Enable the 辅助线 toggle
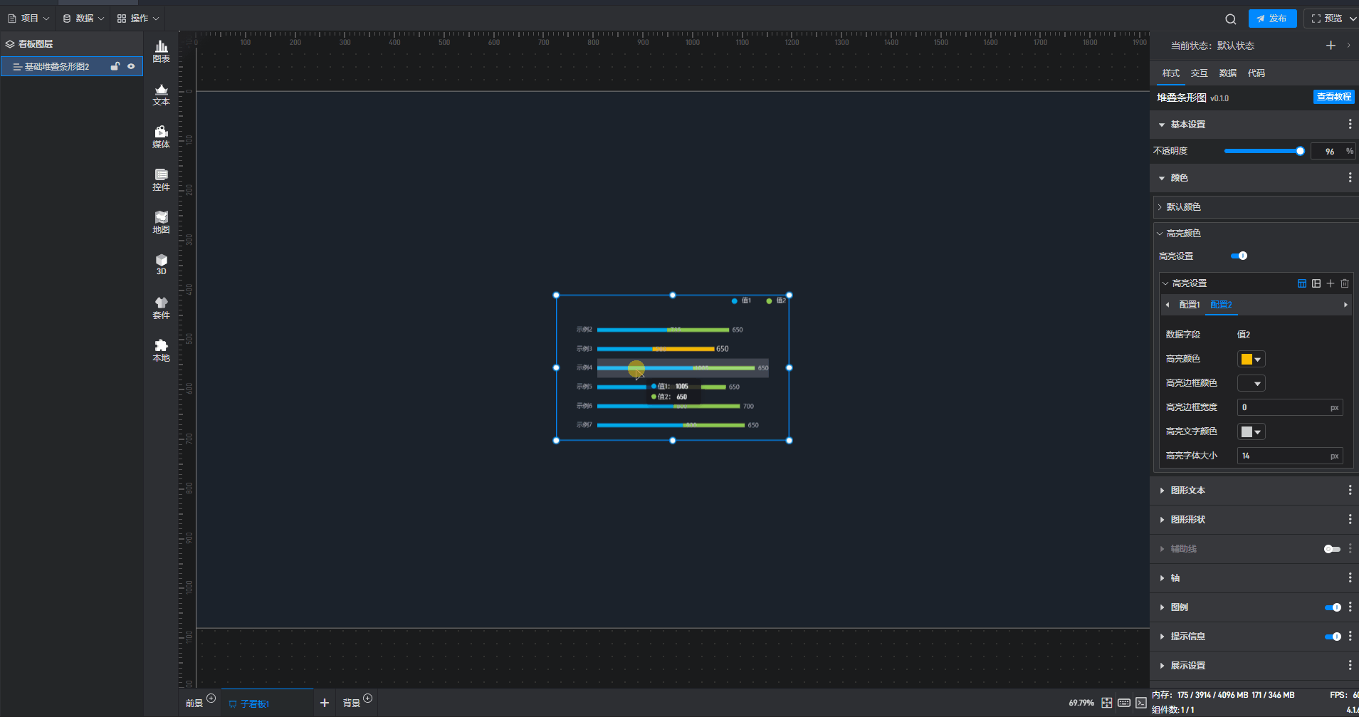The image size is (1359, 717). pos(1332,549)
